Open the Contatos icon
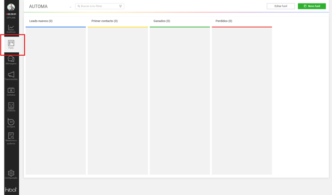 tap(11, 90)
